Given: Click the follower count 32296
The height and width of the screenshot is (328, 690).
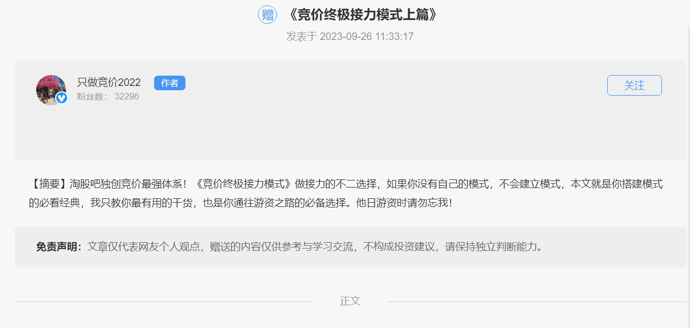Looking at the screenshot, I should (127, 97).
